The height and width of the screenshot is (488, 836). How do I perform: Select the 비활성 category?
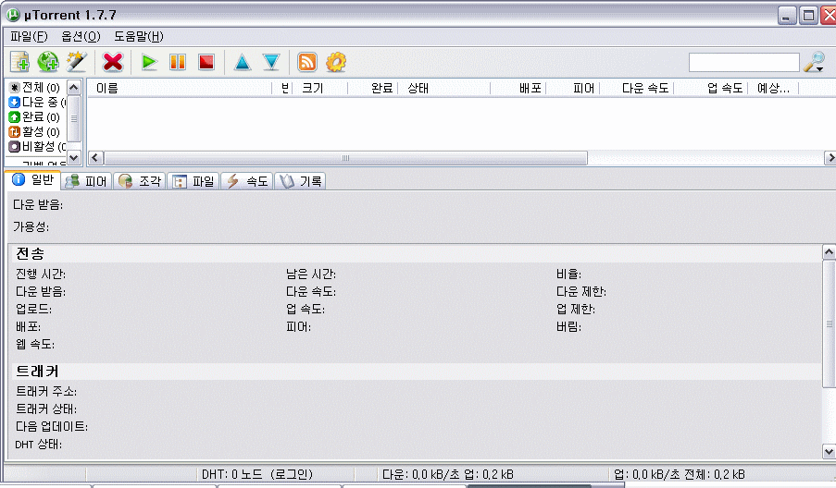pos(37,146)
